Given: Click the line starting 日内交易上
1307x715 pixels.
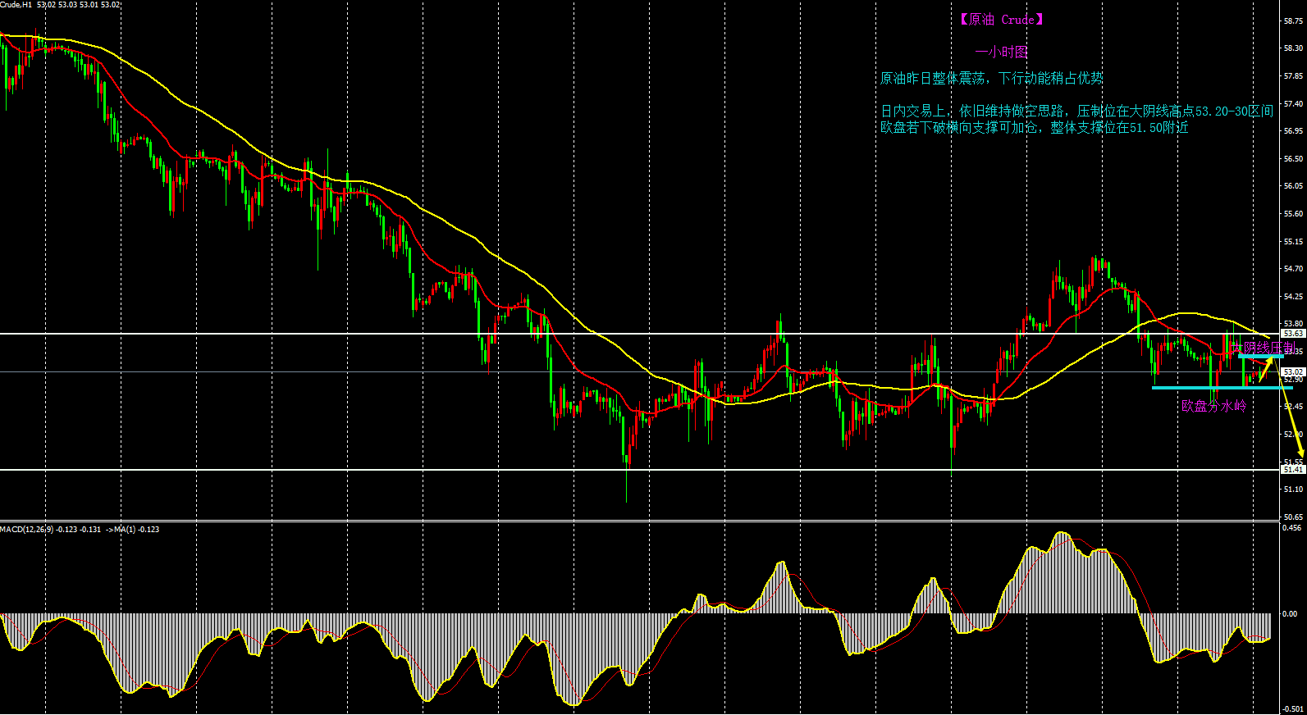Looking at the screenshot, I should point(1076,111).
